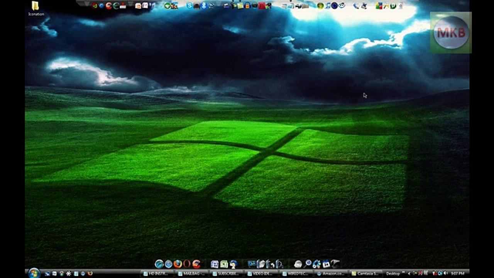Viewport: 494px width, 278px height.
Task: Open Microsoft Word icon in dock
Action: [215, 264]
